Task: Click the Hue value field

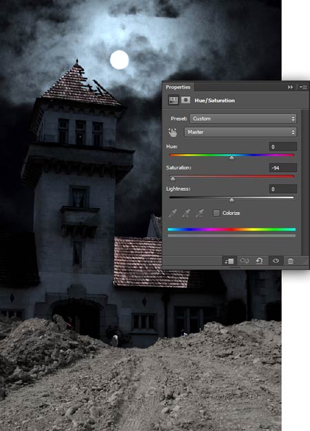Action: (x=283, y=147)
